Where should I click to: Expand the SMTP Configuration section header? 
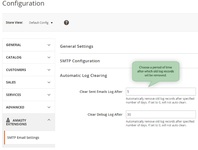point(80,61)
